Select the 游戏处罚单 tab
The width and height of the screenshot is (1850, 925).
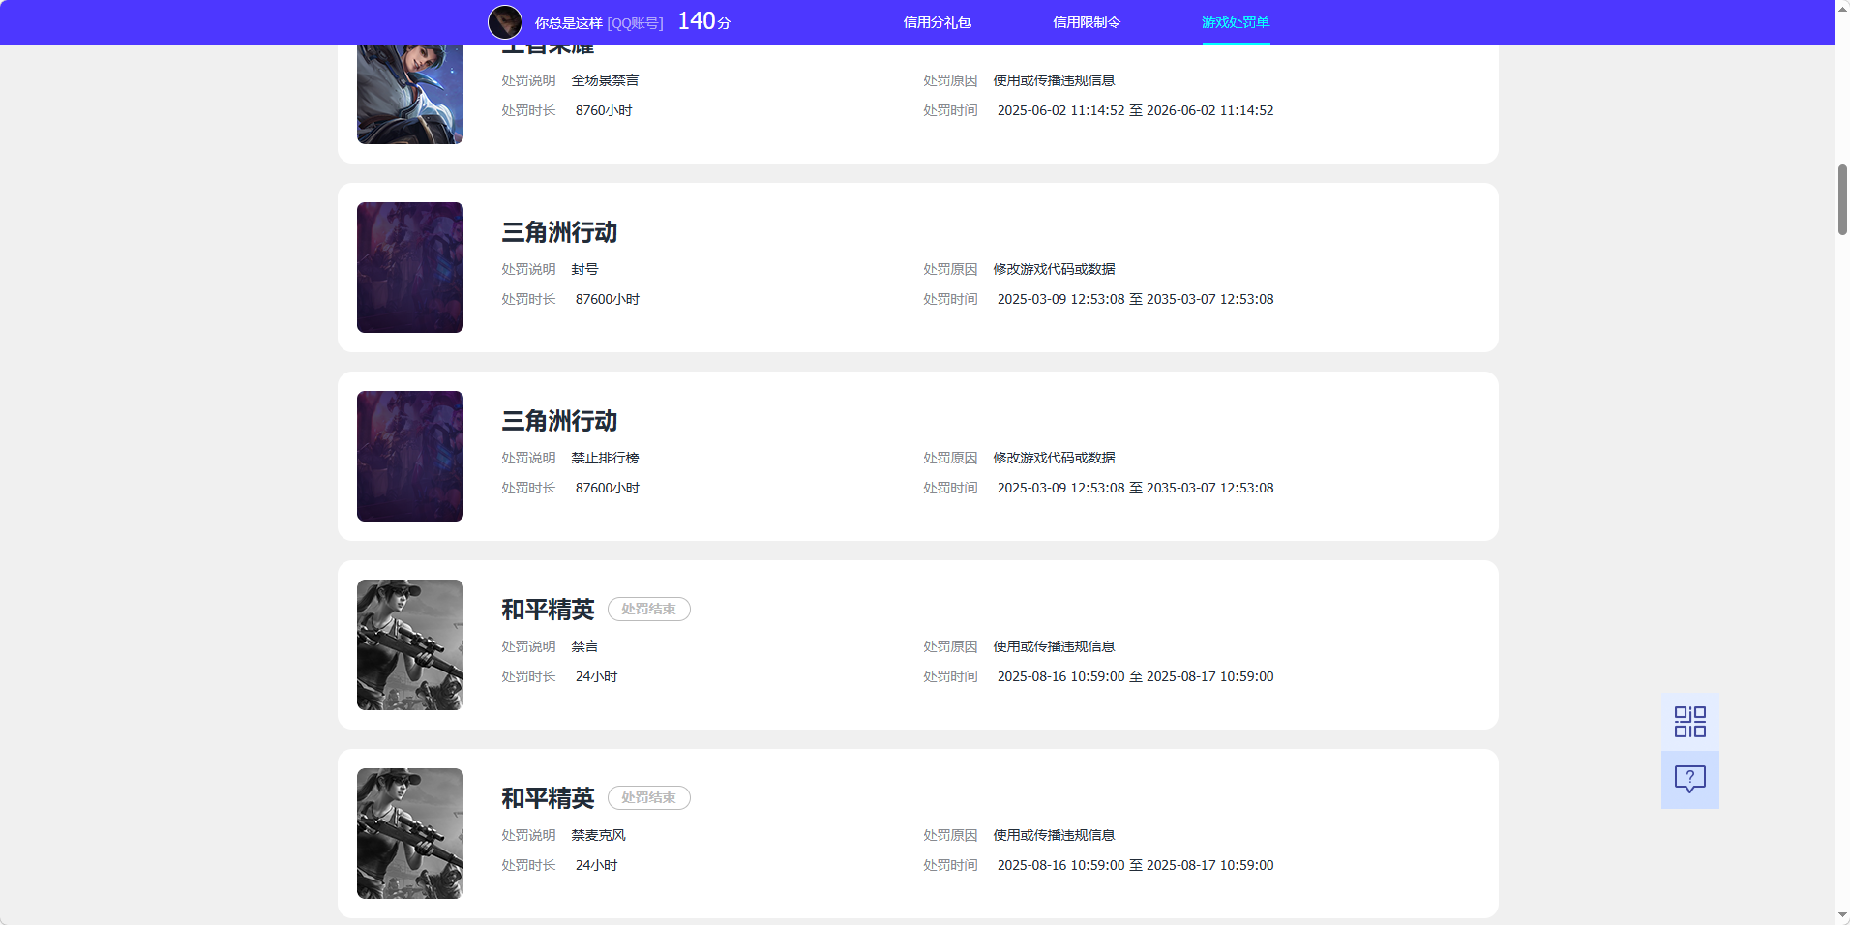(1236, 22)
